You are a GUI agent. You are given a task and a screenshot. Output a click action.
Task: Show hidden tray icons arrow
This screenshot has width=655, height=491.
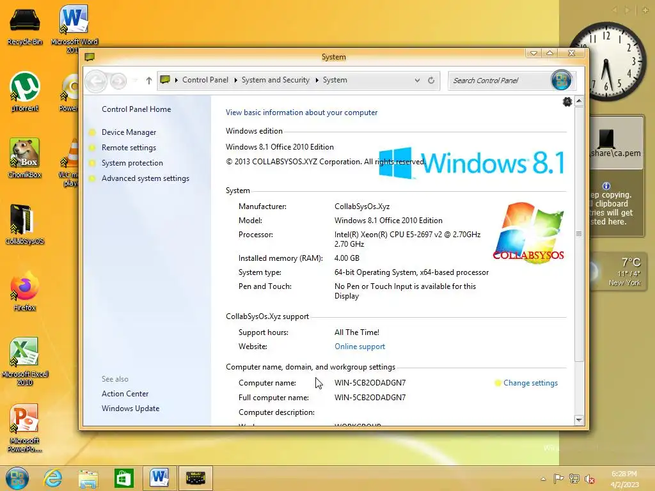[543, 479]
